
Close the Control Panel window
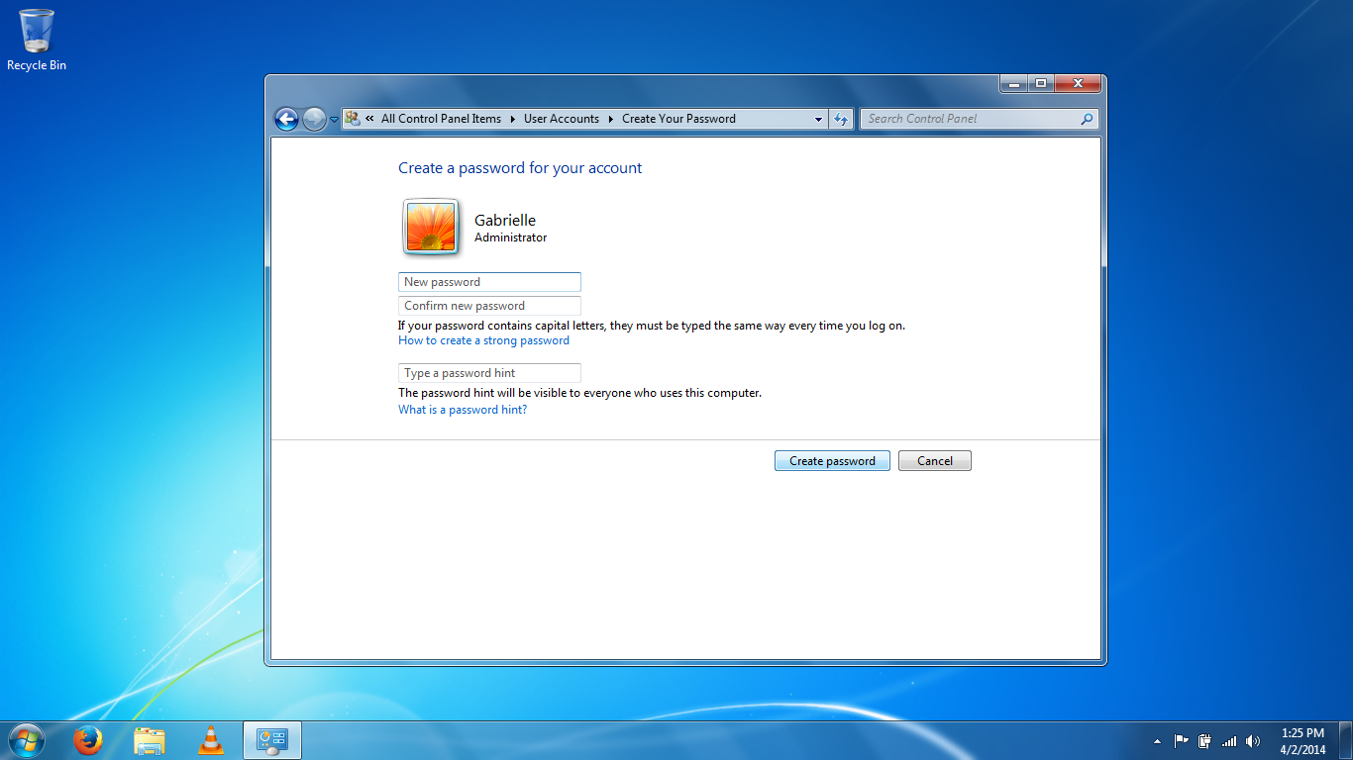1077,84
